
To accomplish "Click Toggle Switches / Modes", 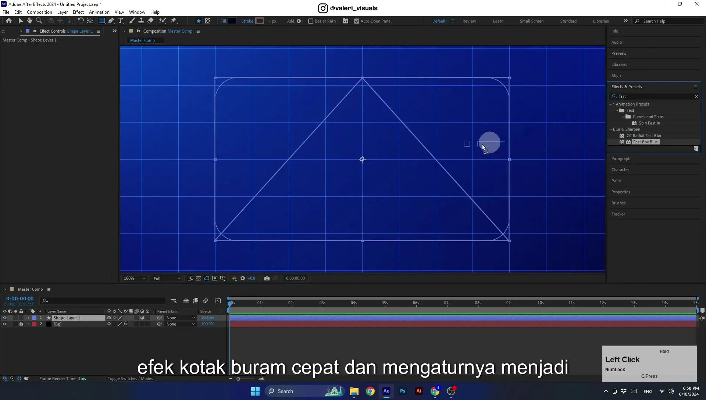I will pos(130,379).
